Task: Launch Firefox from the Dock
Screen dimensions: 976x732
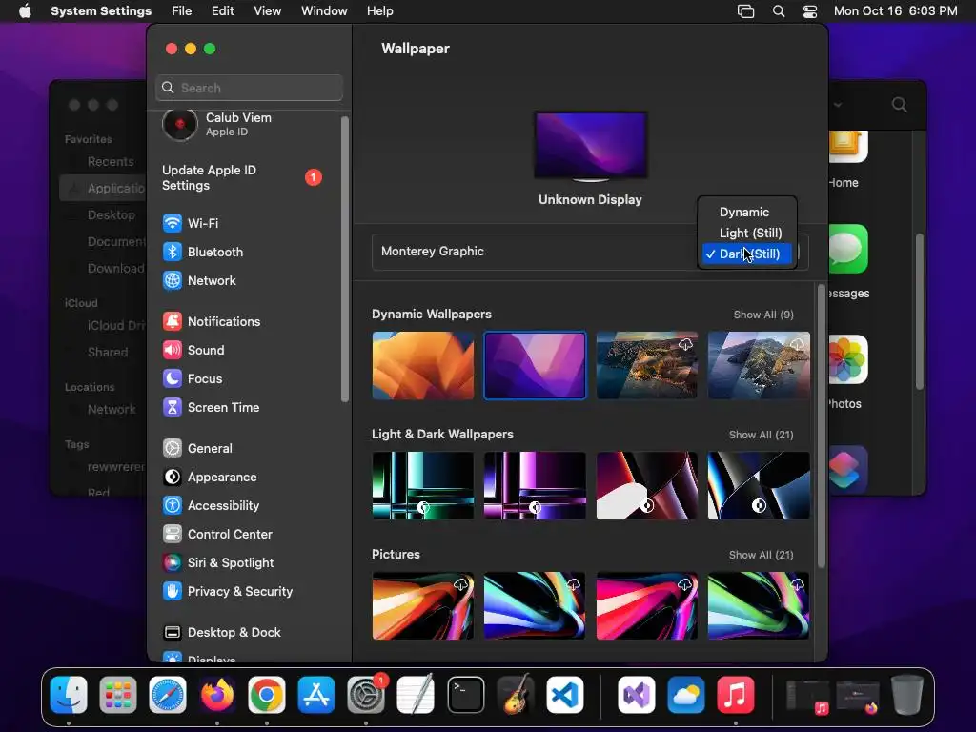Action: coord(217,694)
